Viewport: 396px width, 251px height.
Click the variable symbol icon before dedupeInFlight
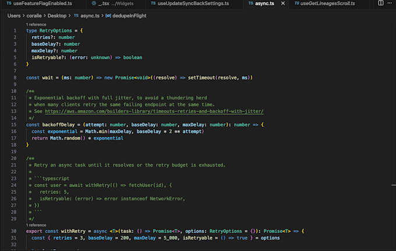click(x=108, y=16)
